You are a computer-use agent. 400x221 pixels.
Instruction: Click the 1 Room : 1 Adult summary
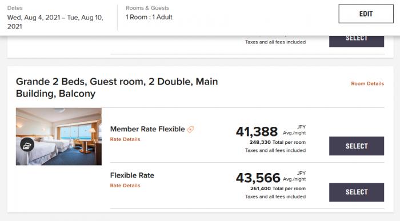149,17
